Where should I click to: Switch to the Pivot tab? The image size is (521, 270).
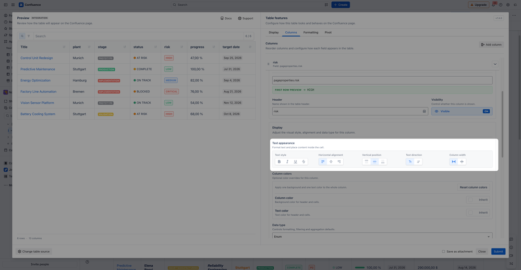coord(328,32)
